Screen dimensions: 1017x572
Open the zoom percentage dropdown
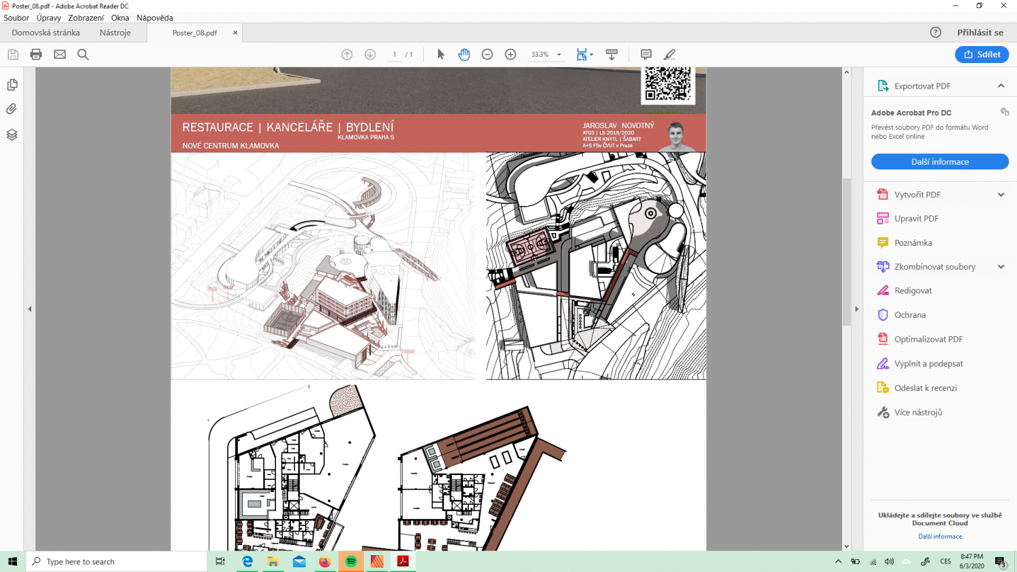tap(559, 54)
